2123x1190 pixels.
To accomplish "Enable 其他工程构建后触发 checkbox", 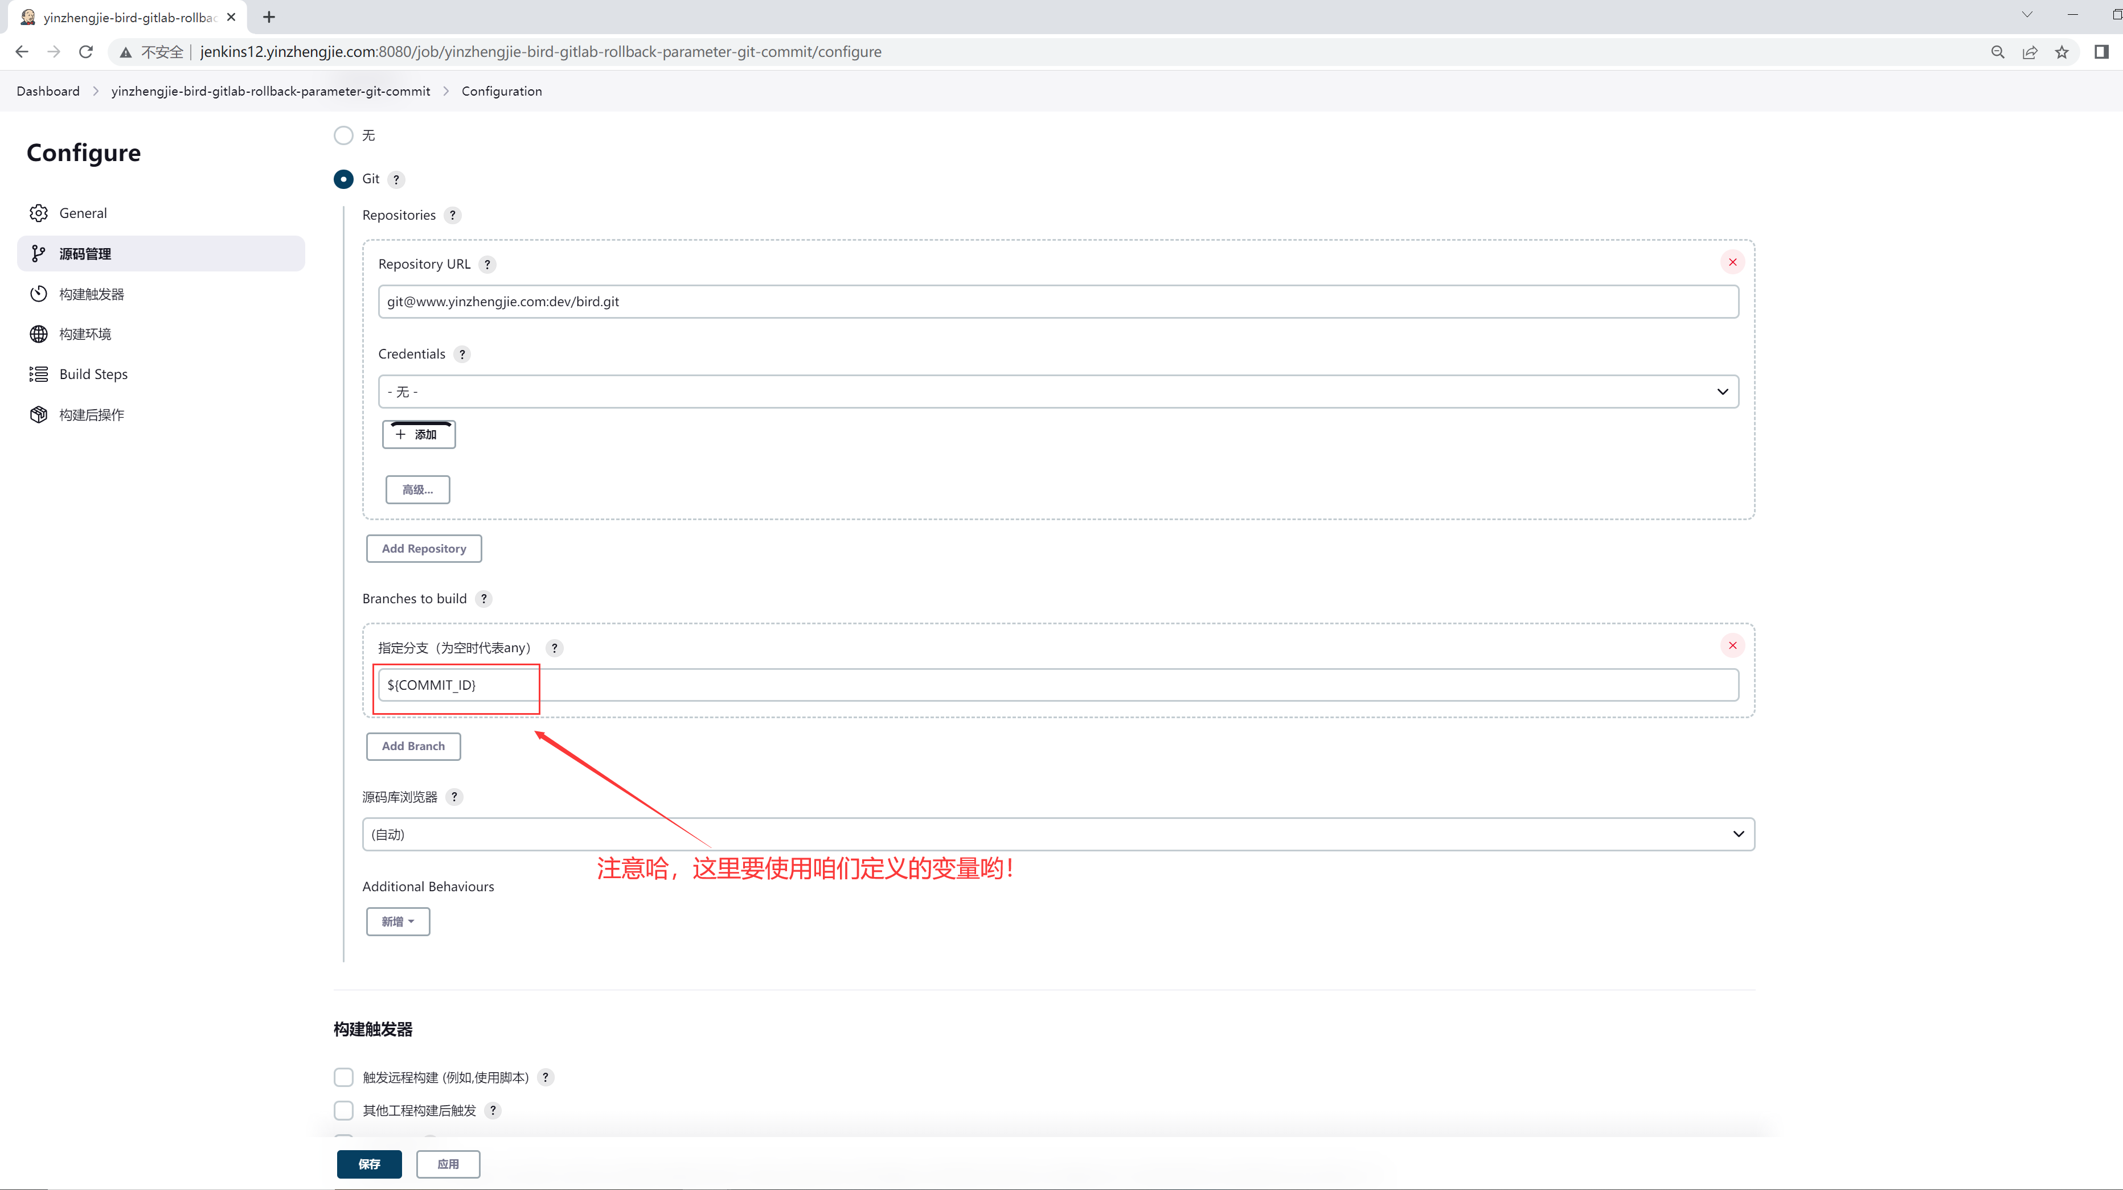I will click(x=343, y=1110).
